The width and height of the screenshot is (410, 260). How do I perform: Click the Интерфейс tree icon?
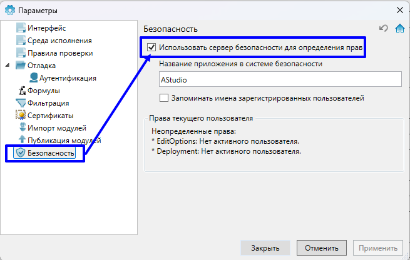21,28
